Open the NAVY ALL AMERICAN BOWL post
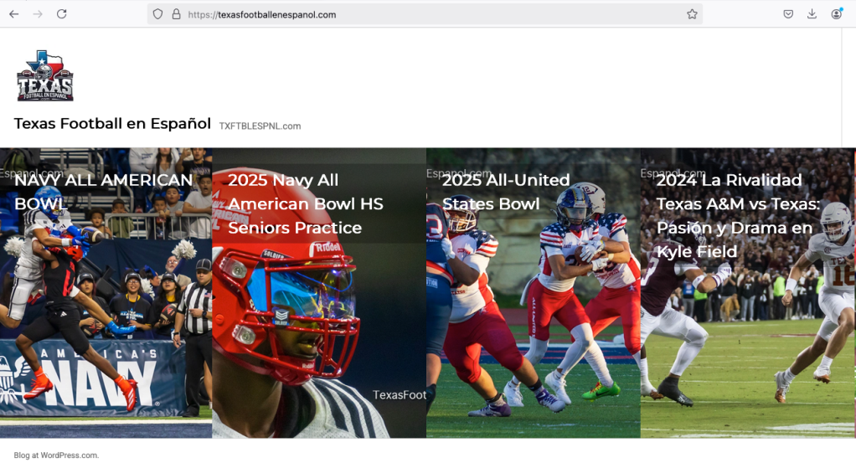Viewport: 856px width, 468px height. coord(103,192)
